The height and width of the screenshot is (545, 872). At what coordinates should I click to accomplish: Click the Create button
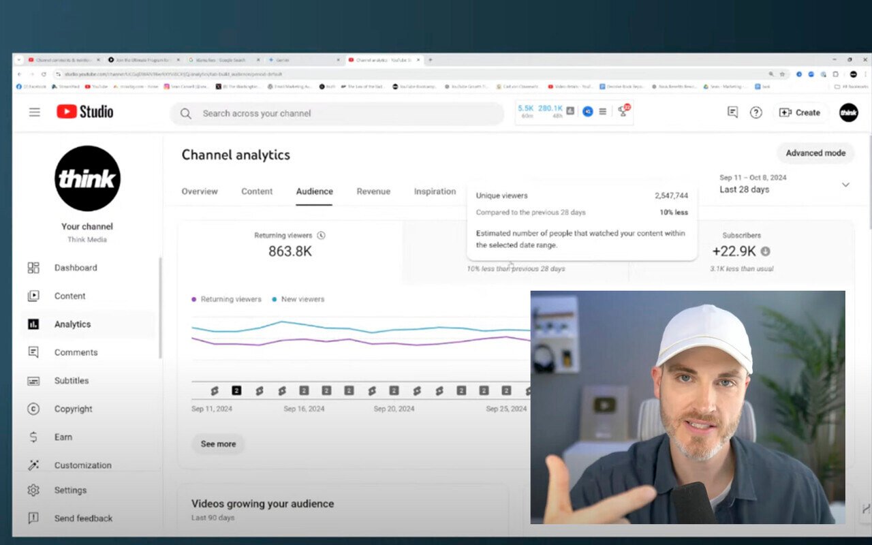[800, 112]
